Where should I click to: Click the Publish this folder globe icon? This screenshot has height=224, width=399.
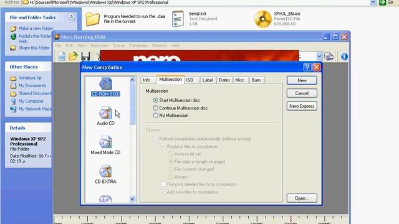click(13, 37)
